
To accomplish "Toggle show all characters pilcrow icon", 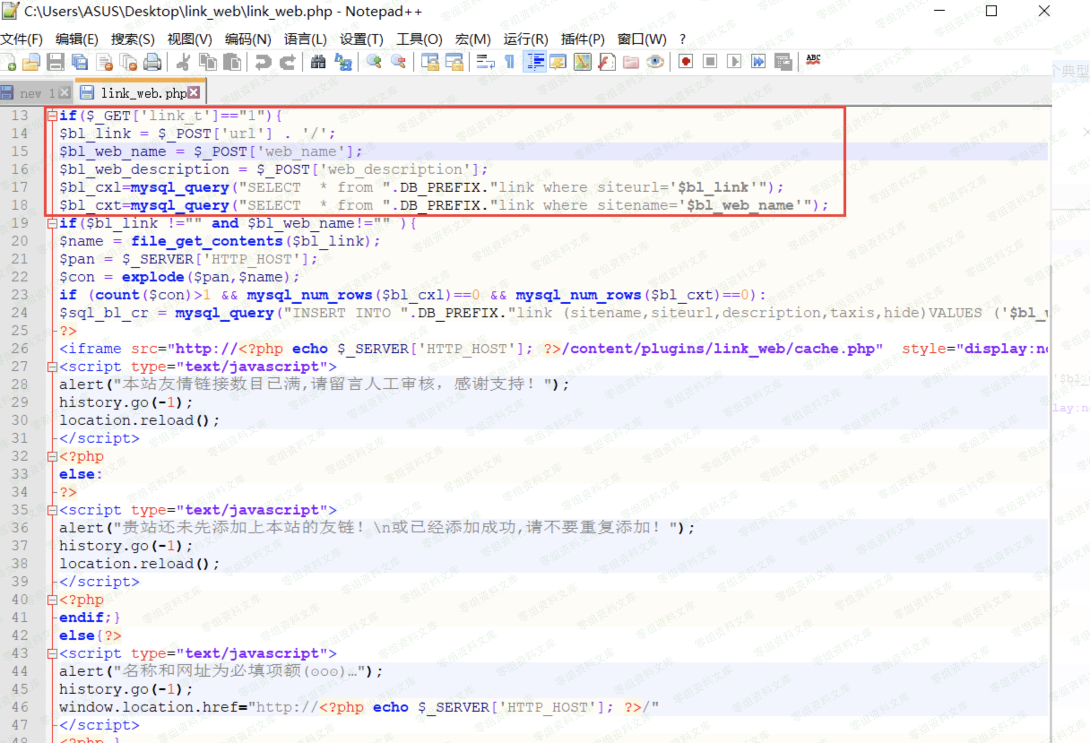I will tap(510, 62).
